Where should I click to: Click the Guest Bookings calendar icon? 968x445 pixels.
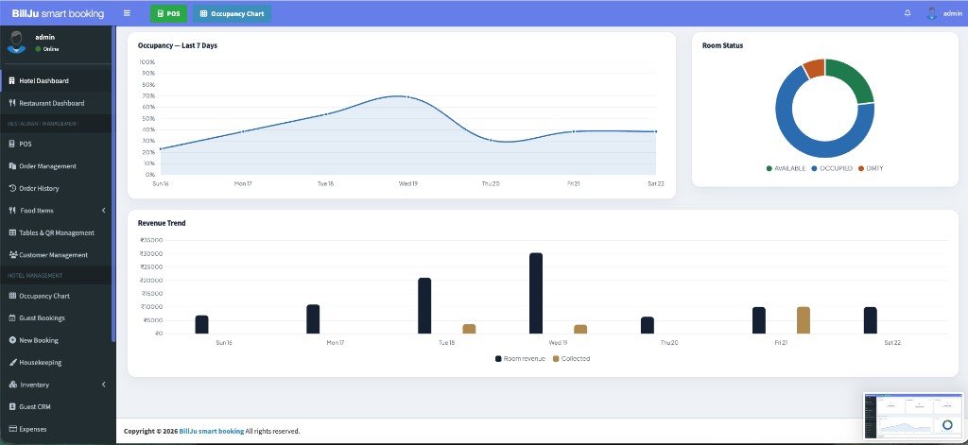(x=12, y=317)
